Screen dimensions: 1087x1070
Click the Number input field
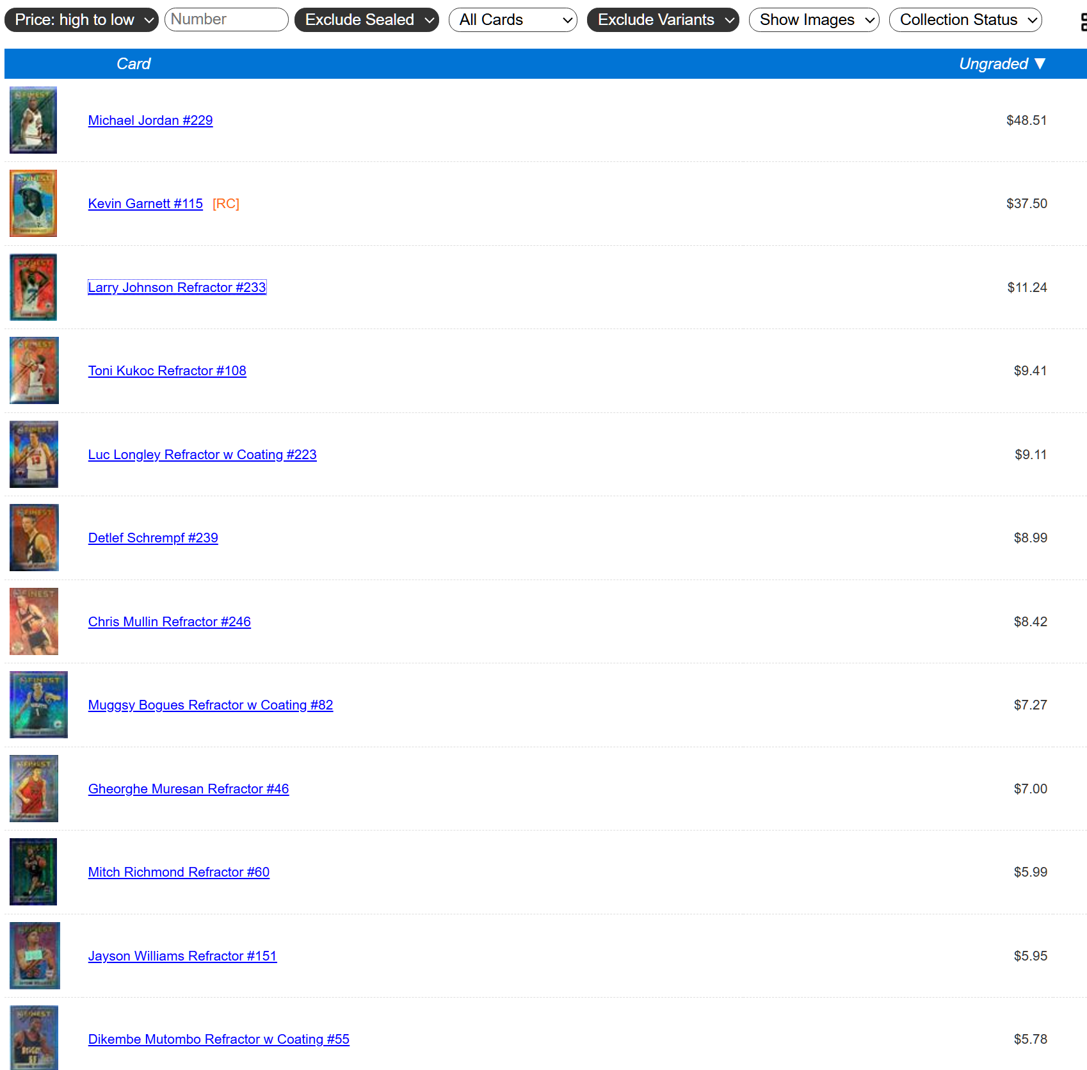pos(226,20)
